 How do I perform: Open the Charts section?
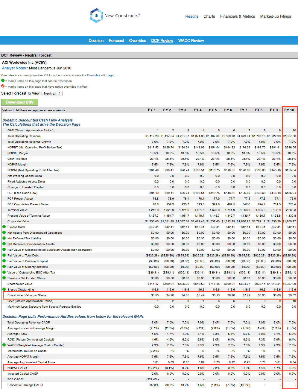coord(209,16)
